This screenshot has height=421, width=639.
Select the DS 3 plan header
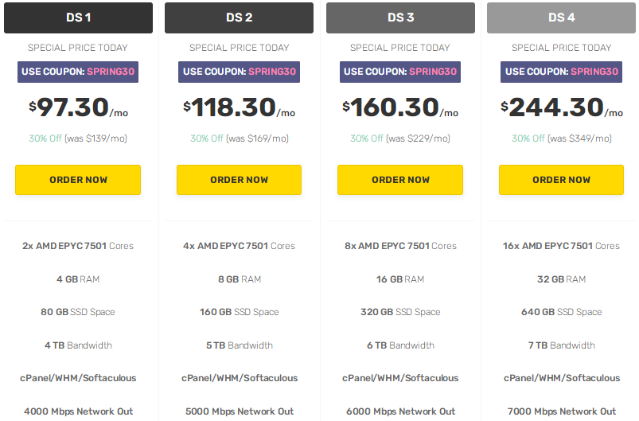pos(400,18)
